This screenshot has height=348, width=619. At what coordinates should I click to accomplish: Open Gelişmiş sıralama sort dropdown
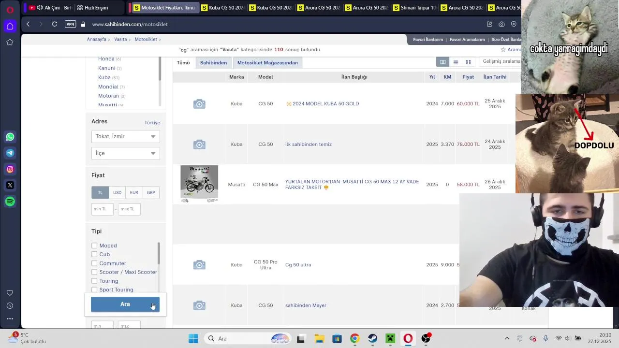[x=501, y=61]
